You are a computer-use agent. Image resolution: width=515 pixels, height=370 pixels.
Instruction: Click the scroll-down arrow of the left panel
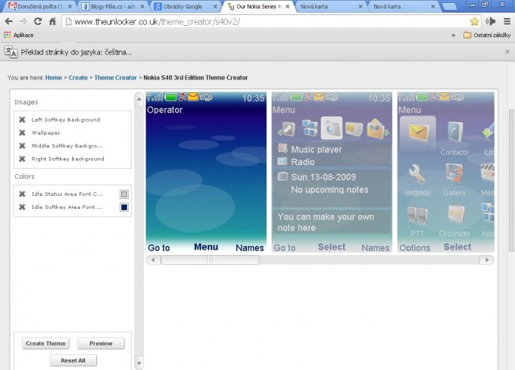pos(139,363)
